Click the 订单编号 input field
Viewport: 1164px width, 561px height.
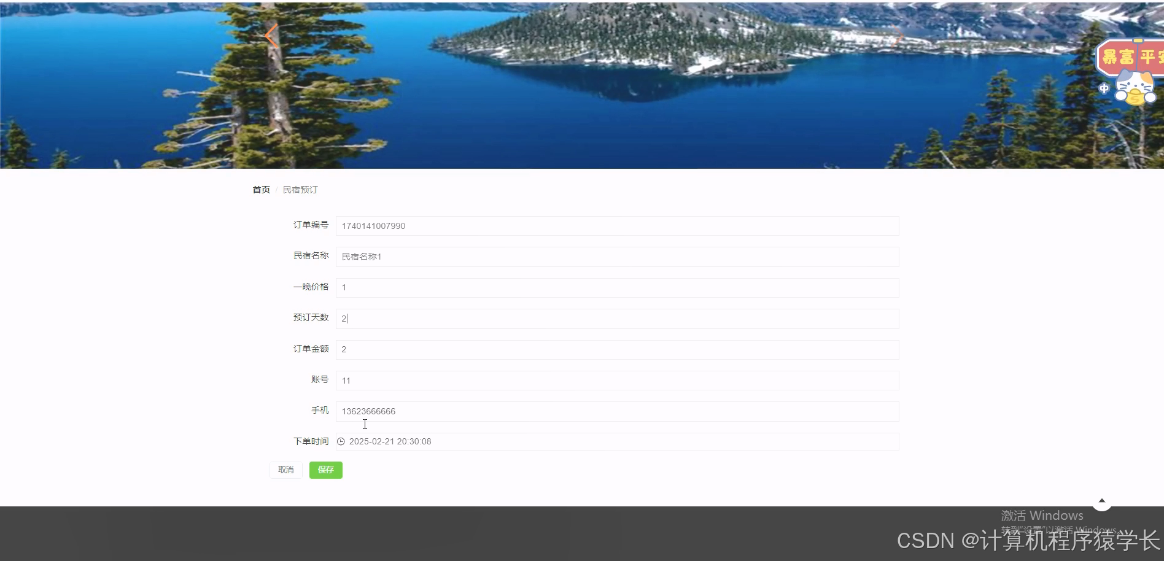click(617, 226)
